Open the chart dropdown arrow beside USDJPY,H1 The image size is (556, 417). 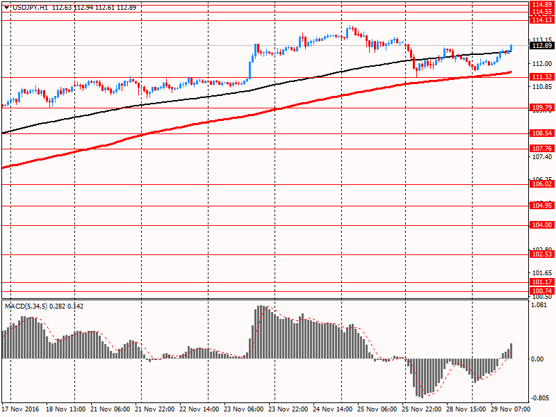click(x=7, y=8)
